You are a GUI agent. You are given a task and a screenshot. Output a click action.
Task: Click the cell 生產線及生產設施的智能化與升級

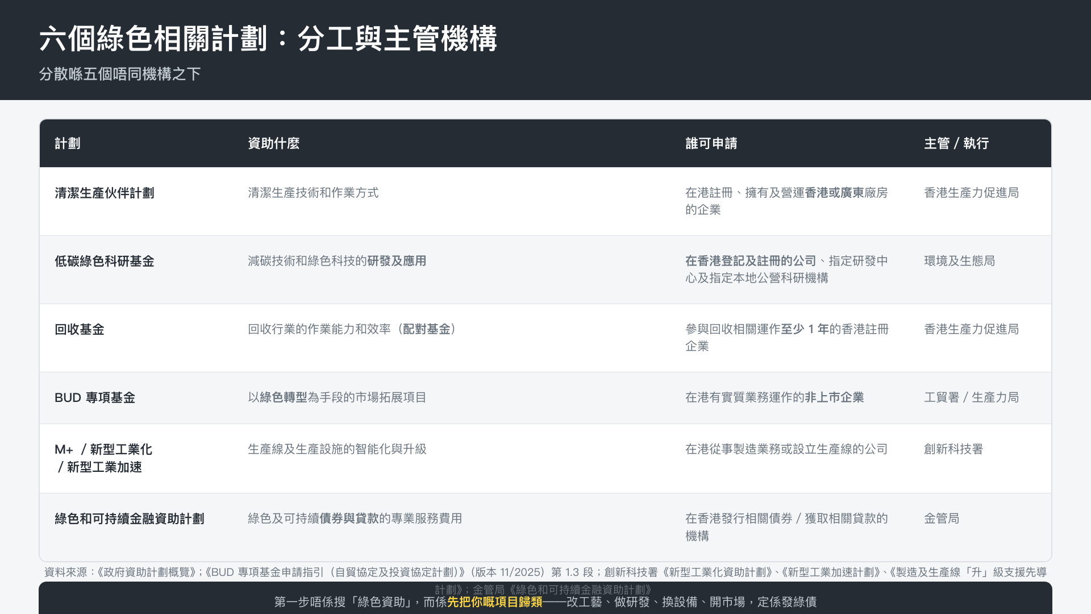337,449
